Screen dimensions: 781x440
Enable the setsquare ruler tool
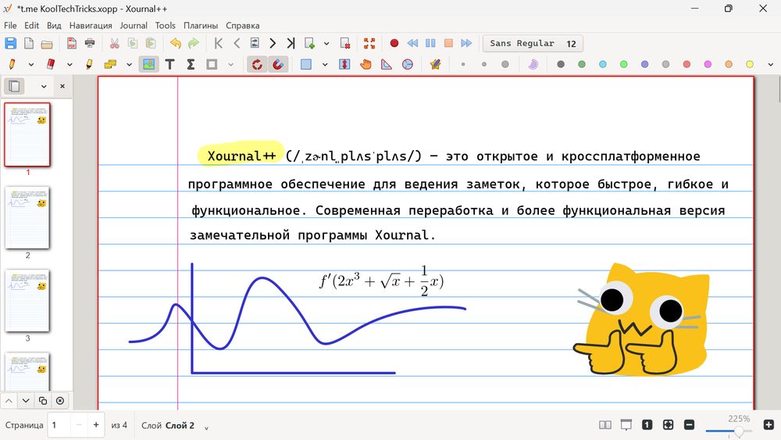tap(387, 64)
